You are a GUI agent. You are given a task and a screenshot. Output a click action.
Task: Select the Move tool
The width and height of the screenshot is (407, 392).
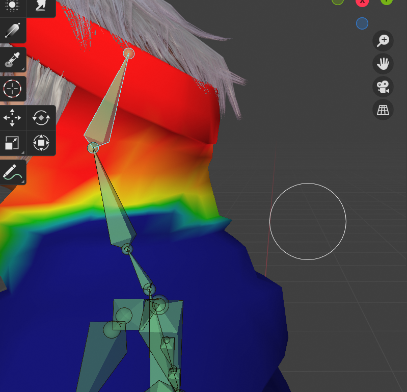click(12, 118)
